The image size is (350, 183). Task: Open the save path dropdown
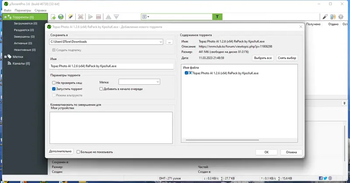click(161, 41)
